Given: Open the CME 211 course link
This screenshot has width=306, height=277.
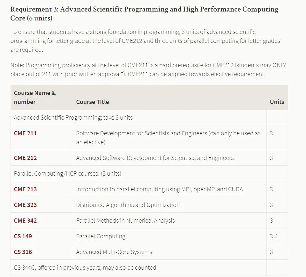Looking at the screenshot, I should point(26,133).
